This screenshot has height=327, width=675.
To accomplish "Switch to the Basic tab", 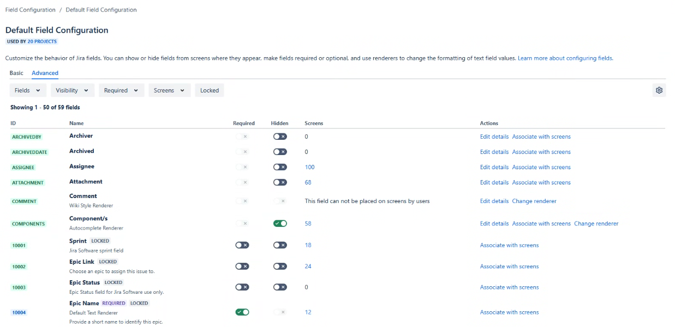I will tap(16, 73).
